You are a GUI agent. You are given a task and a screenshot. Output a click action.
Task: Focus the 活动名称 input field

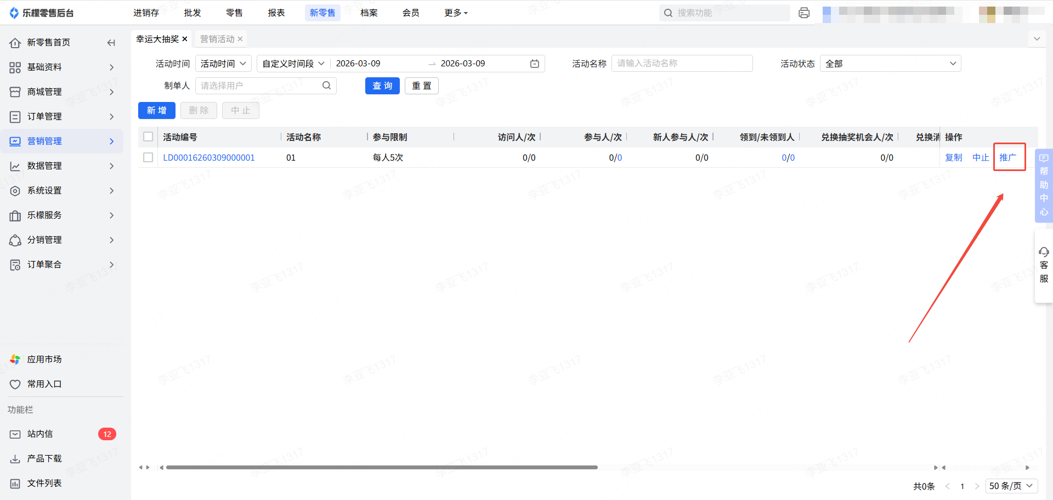(681, 64)
